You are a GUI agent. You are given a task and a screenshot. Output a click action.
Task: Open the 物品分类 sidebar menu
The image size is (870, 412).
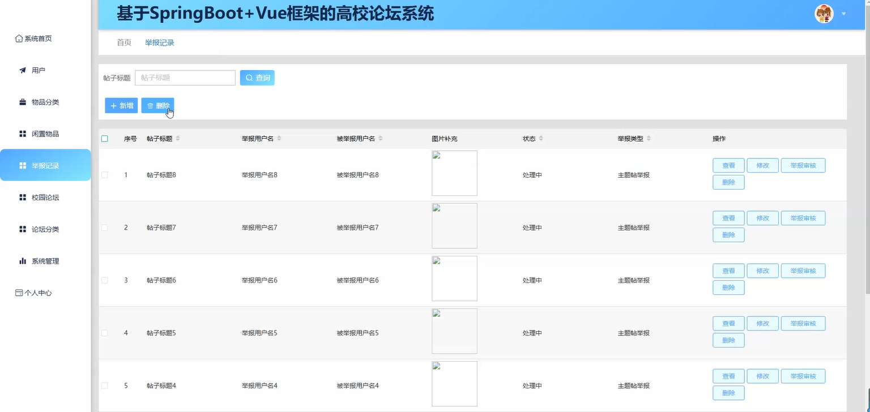(45, 102)
